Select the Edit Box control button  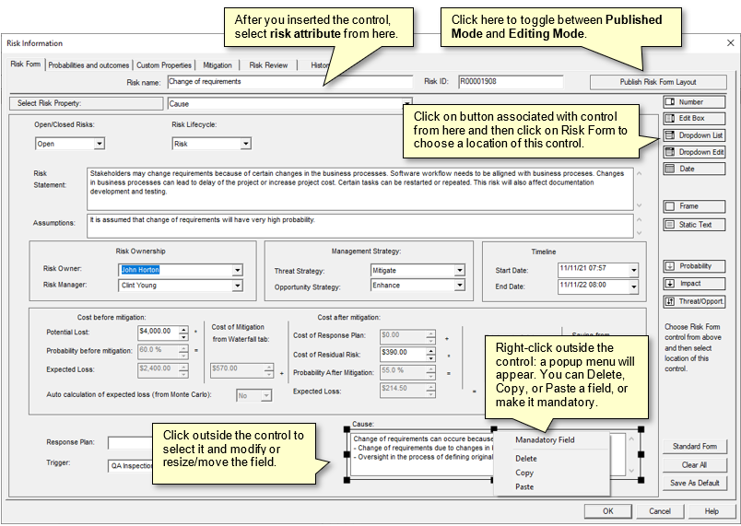(x=694, y=119)
